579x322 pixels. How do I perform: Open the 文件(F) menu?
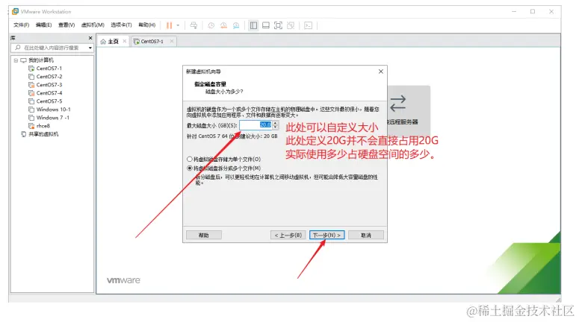pyautogui.click(x=22, y=25)
